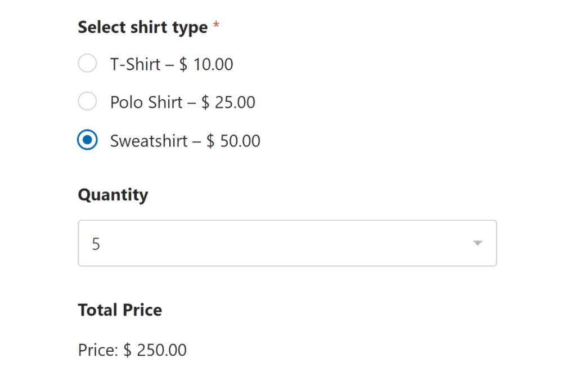This screenshot has height=376, width=576.
Task: Click the Quantity field label
Action: [x=112, y=194]
